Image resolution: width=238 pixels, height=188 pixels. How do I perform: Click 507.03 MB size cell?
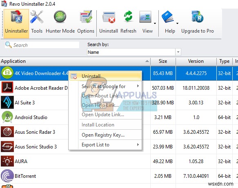pos(163,88)
